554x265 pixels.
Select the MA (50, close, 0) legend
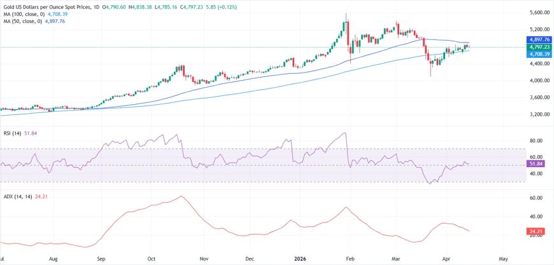27,20
